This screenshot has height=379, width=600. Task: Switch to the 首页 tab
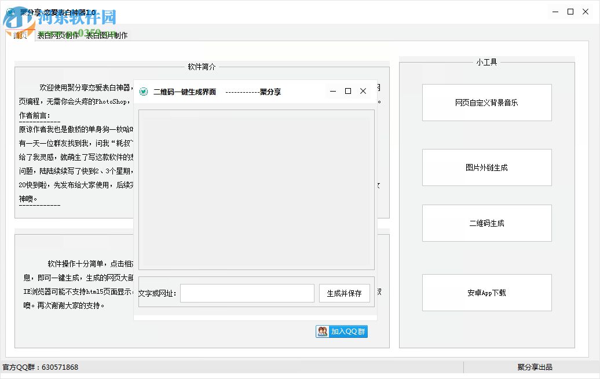20,35
